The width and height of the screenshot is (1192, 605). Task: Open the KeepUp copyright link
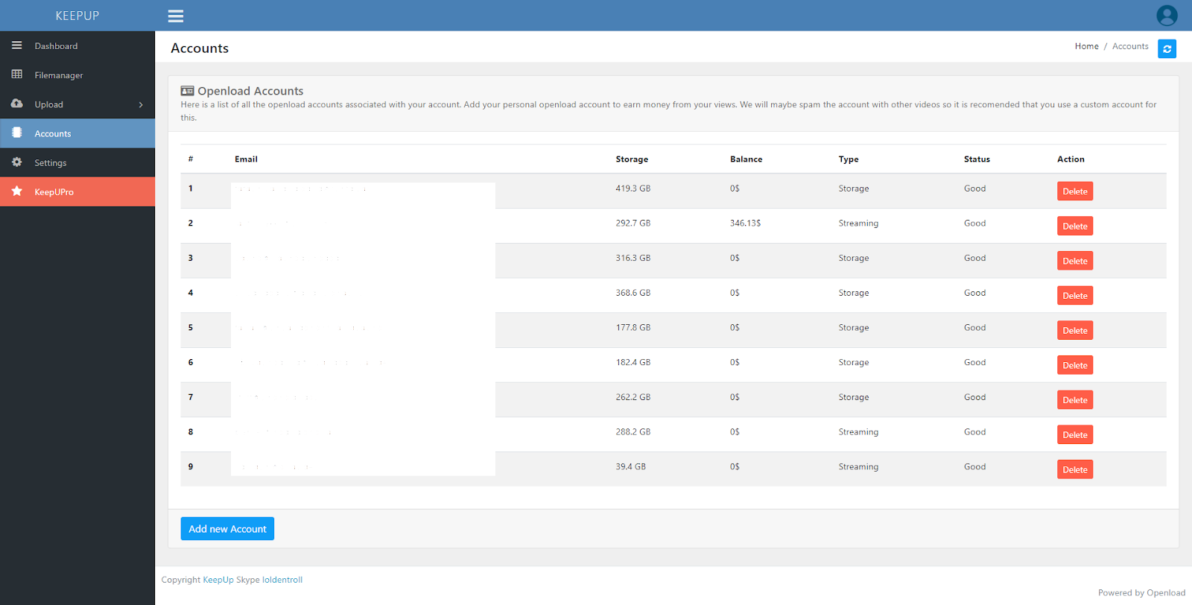218,580
